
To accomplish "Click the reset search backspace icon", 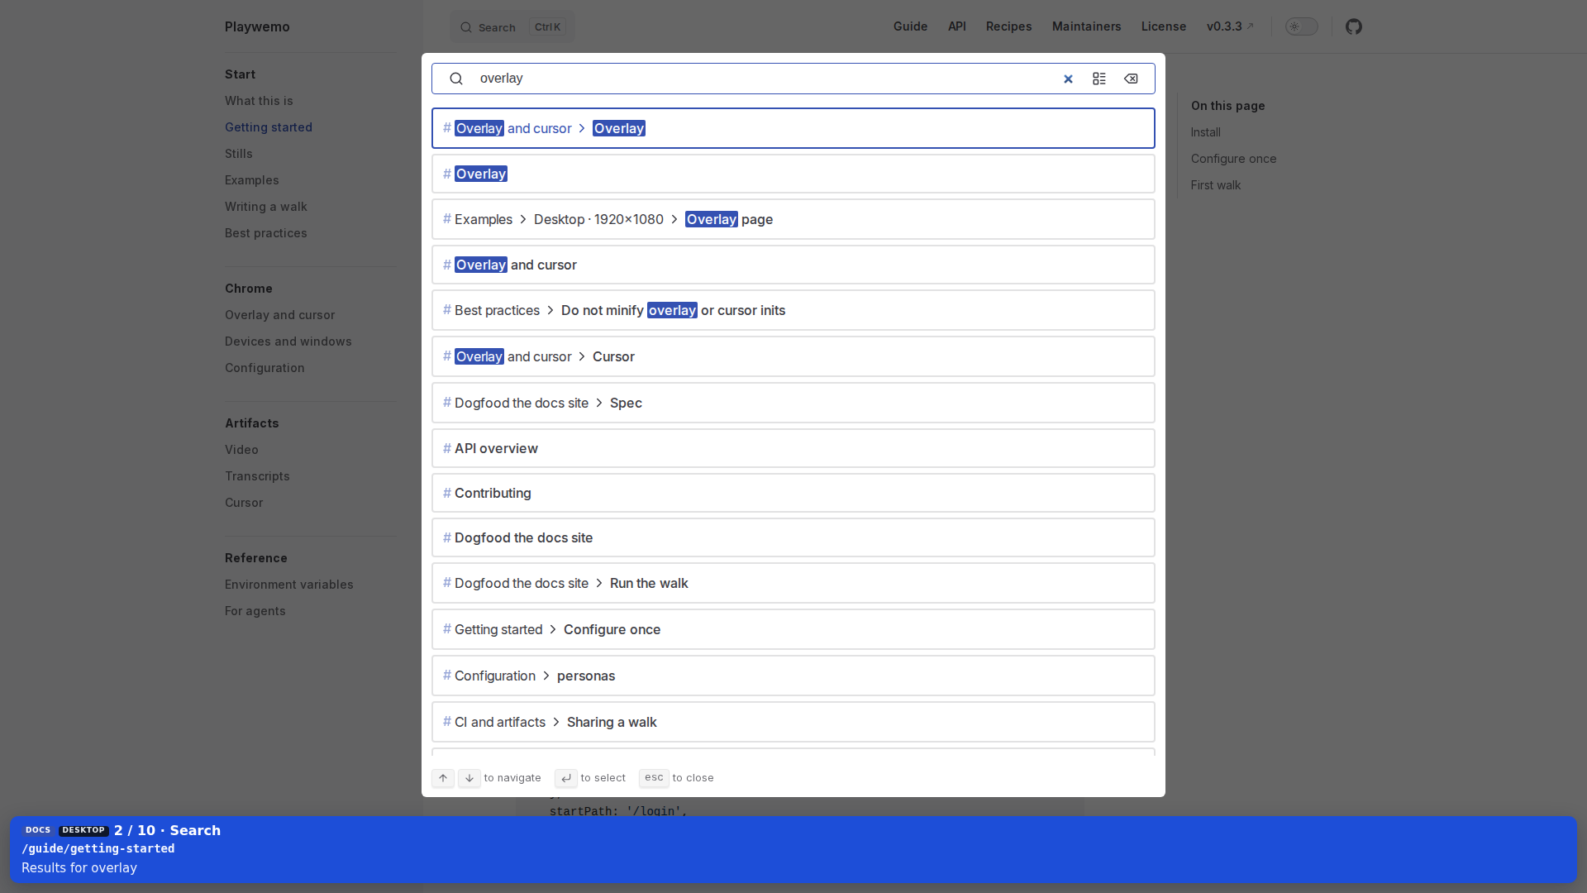I will pyautogui.click(x=1131, y=79).
